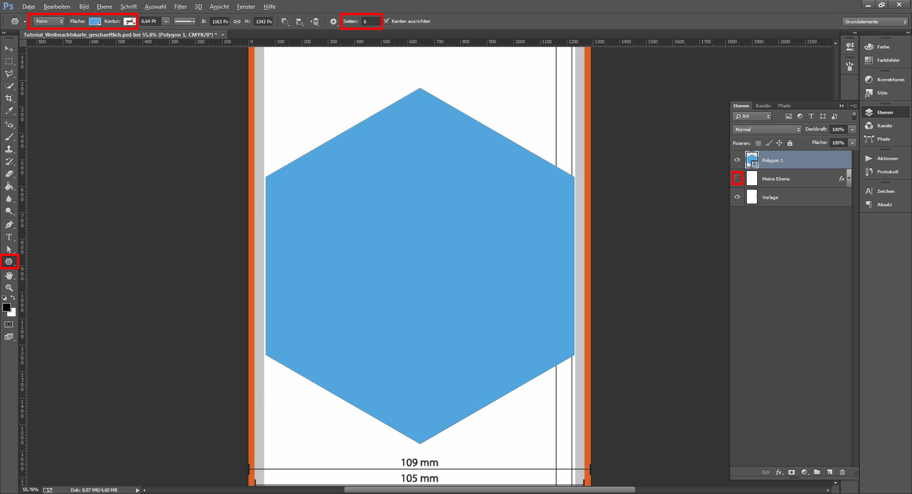This screenshot has height=494, width=912.
Task: Select the Zoom tool
Action: coord(9,288)
